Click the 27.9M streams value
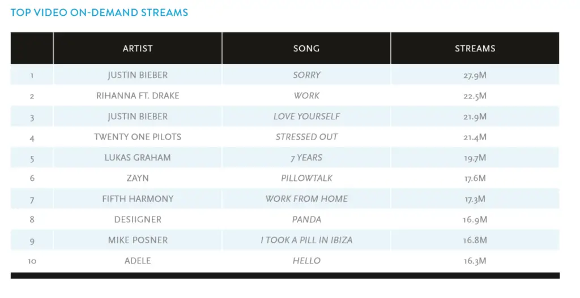 475,75
